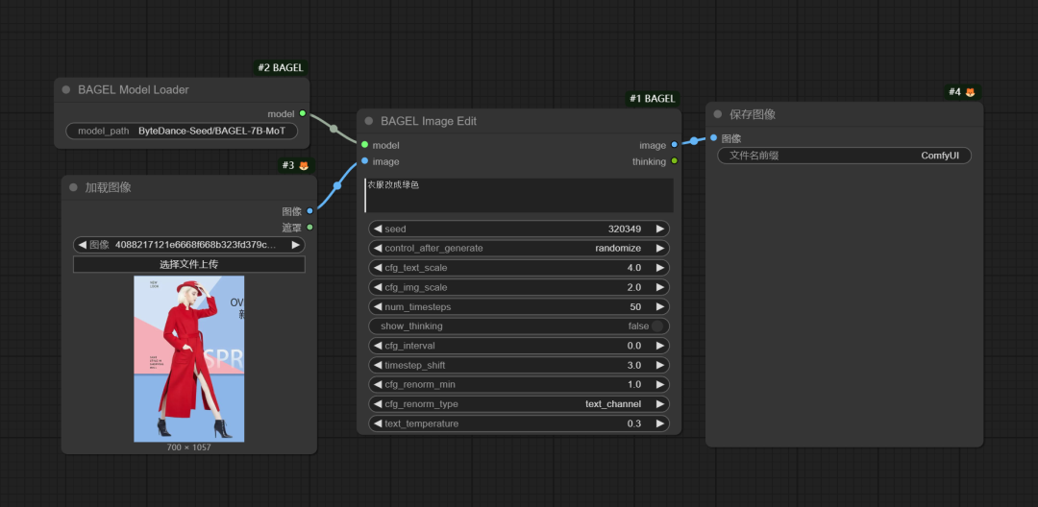Select next cfg_renorm_type option
1038x507 pixels.
pos(659,404)
